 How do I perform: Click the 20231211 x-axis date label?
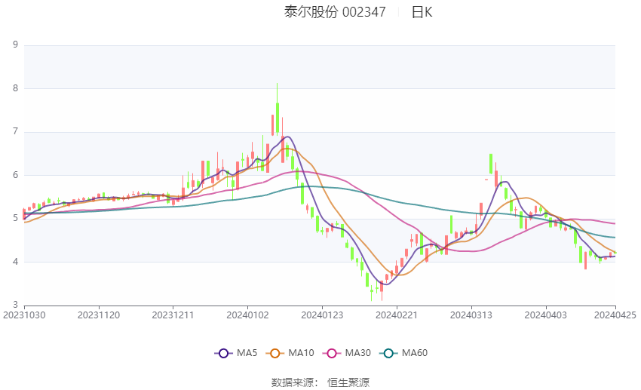[x=173, y=315]
